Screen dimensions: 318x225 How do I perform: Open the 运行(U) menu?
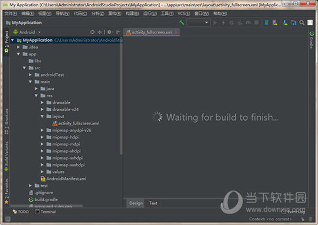click(x=150, y=13)
